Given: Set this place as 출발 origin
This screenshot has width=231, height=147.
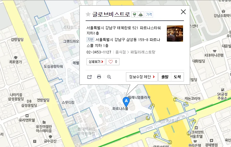Looking at the screenshot, I should point(165,77).
